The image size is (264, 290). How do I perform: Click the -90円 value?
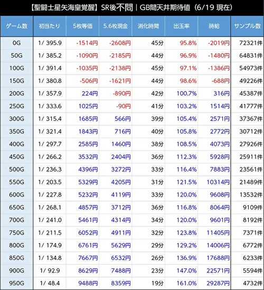(124, 106)
